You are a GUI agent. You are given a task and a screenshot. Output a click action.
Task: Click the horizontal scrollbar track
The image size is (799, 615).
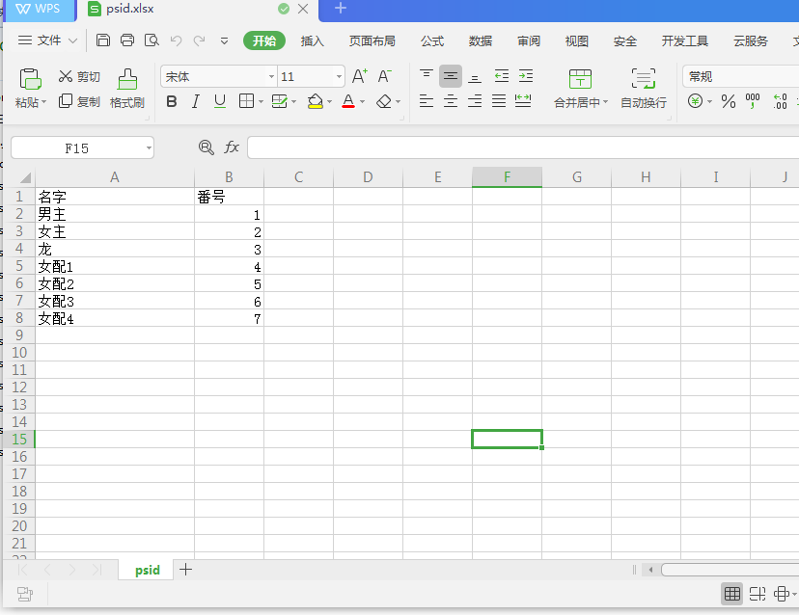[x=730, y=569]
